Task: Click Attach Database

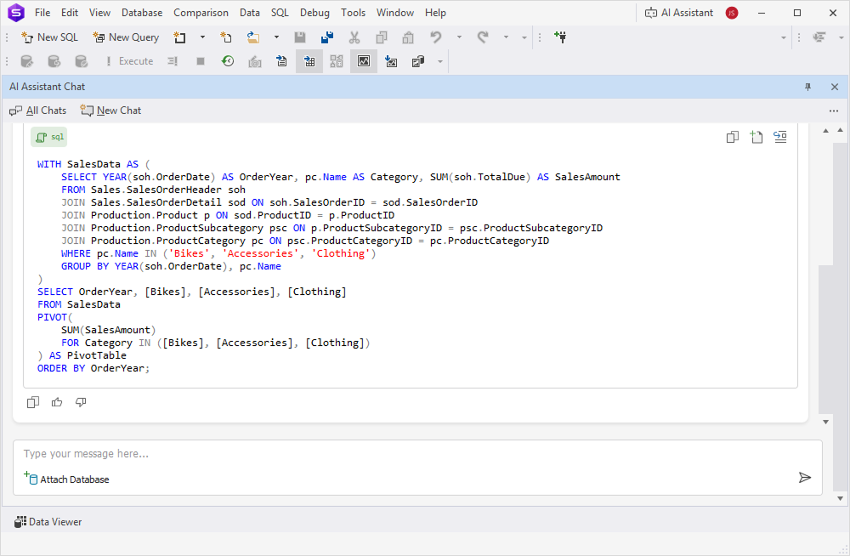Action: 67,479
